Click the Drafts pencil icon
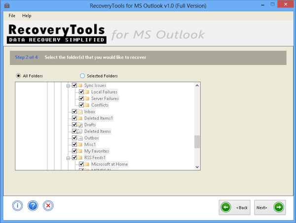Screen dimensions: 296x223 [x=80, y=125]
